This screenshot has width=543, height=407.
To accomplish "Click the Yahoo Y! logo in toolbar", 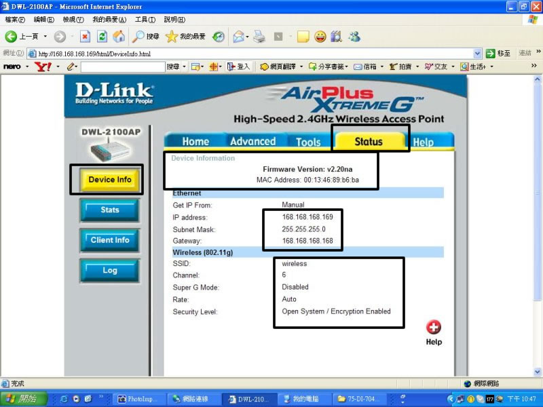I will click(x=43, y=66).
